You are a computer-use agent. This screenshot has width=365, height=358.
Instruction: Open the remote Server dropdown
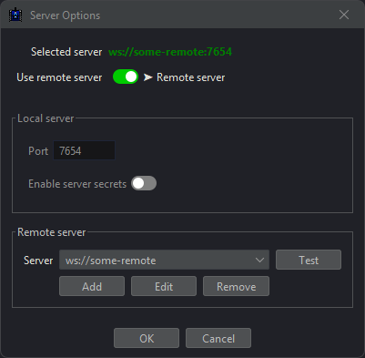(x=164, y=260)
